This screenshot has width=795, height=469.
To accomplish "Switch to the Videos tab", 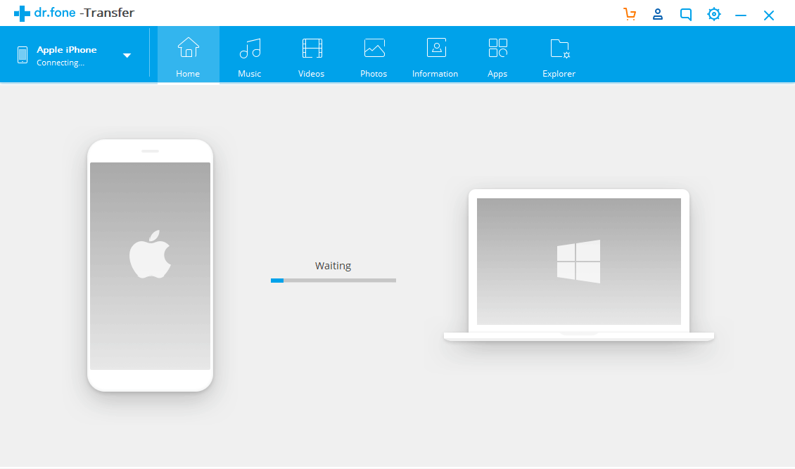I will click(x=311, y=56).
